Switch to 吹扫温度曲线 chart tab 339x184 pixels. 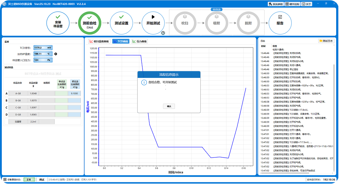click(99, 41)
